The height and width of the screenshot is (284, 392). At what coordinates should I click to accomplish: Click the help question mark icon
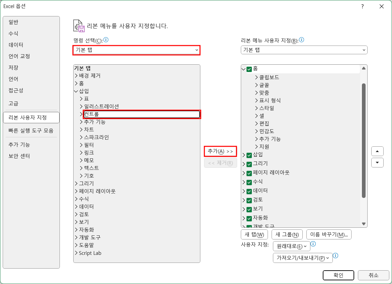pyautogui.click(x=363, y=6)
